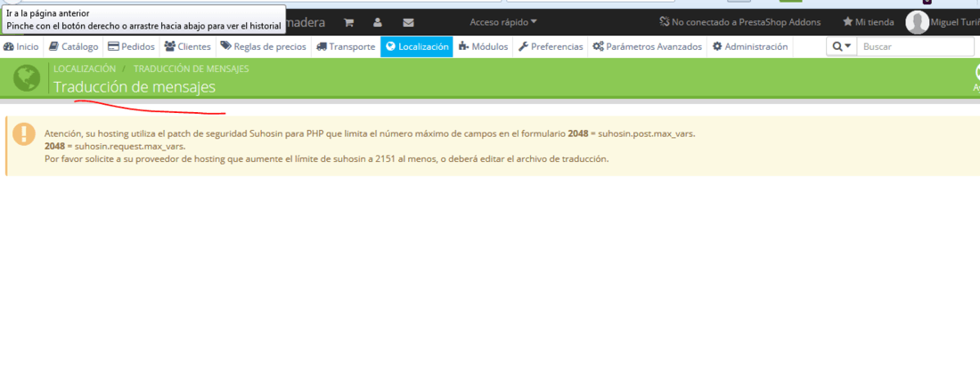Click the user avatar picture
Viewport: 980px width, 387px height.
tap(917, 22)
